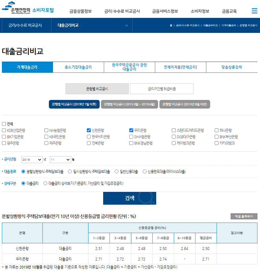
Task: Click 신한은행 9~10등급 value 2.64
Action: (184, 249)
